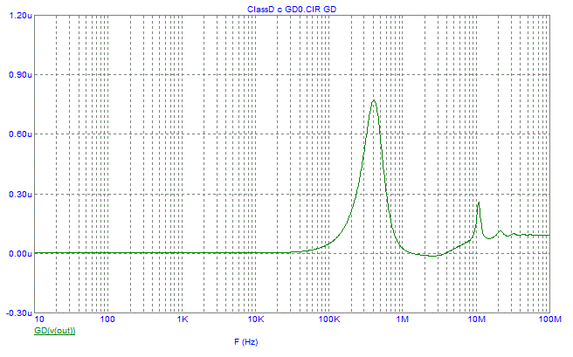Click the 0.60u y-axis label
Viewport: 573px width, 357px height.
point(20,134)
